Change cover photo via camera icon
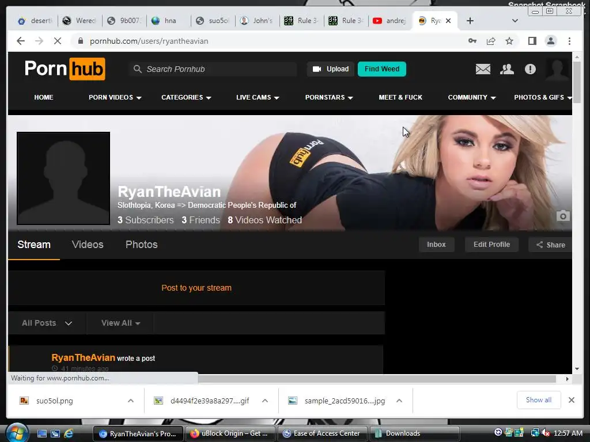 coord(563,216)
